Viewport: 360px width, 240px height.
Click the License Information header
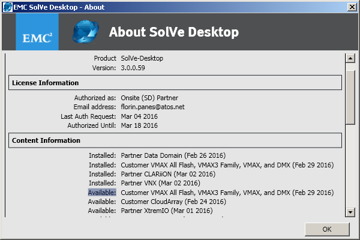[175, 83]
